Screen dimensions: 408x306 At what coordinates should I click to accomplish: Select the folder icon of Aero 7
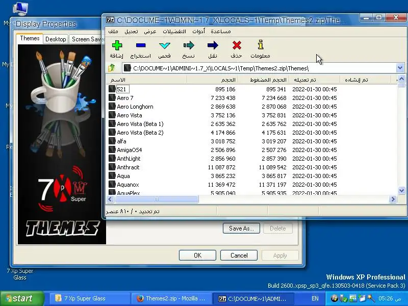click(112, 97)
